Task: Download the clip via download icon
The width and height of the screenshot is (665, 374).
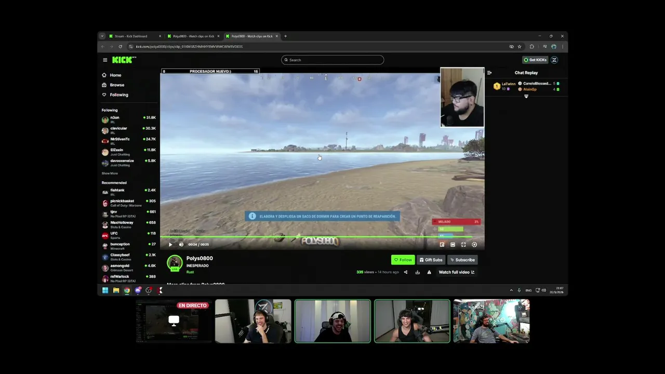Action: point(417,272)
